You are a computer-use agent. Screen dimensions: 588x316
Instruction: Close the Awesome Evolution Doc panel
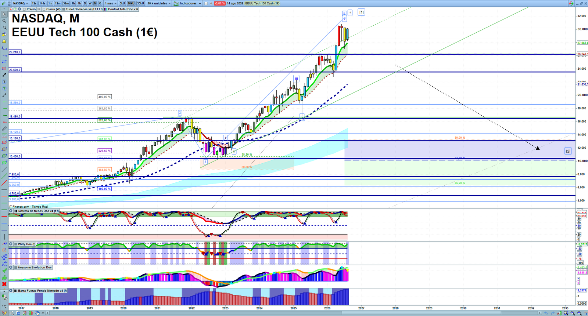(11, 268)
